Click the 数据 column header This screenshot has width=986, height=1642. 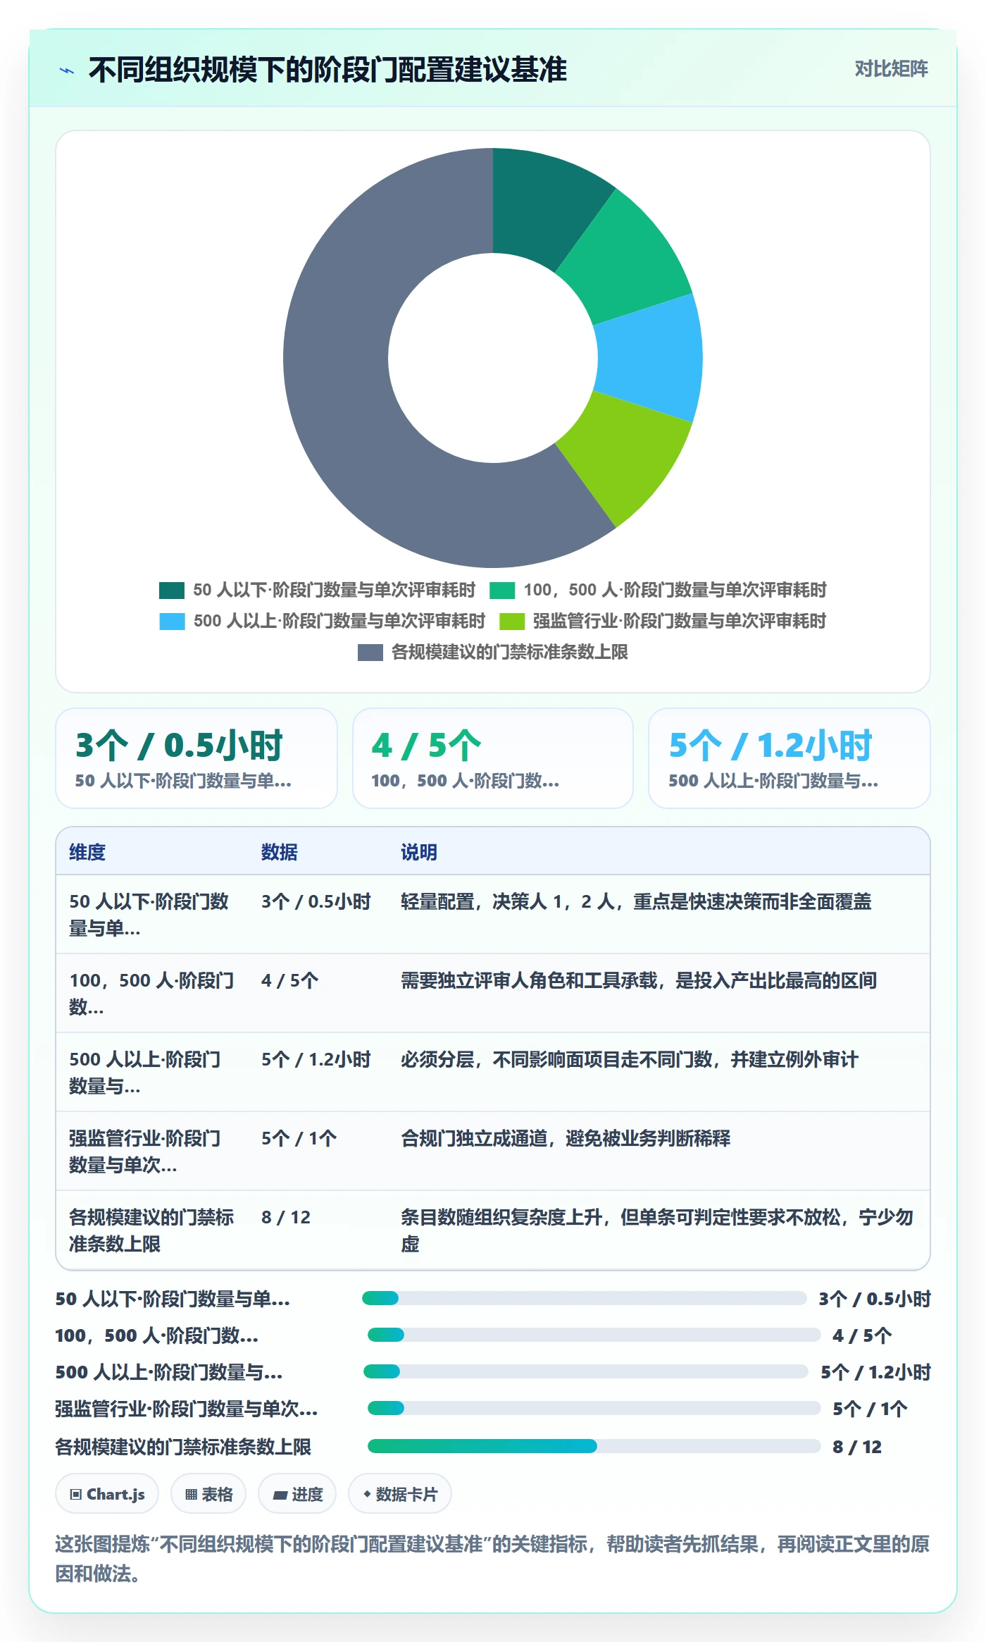click(x=279, y=852)
